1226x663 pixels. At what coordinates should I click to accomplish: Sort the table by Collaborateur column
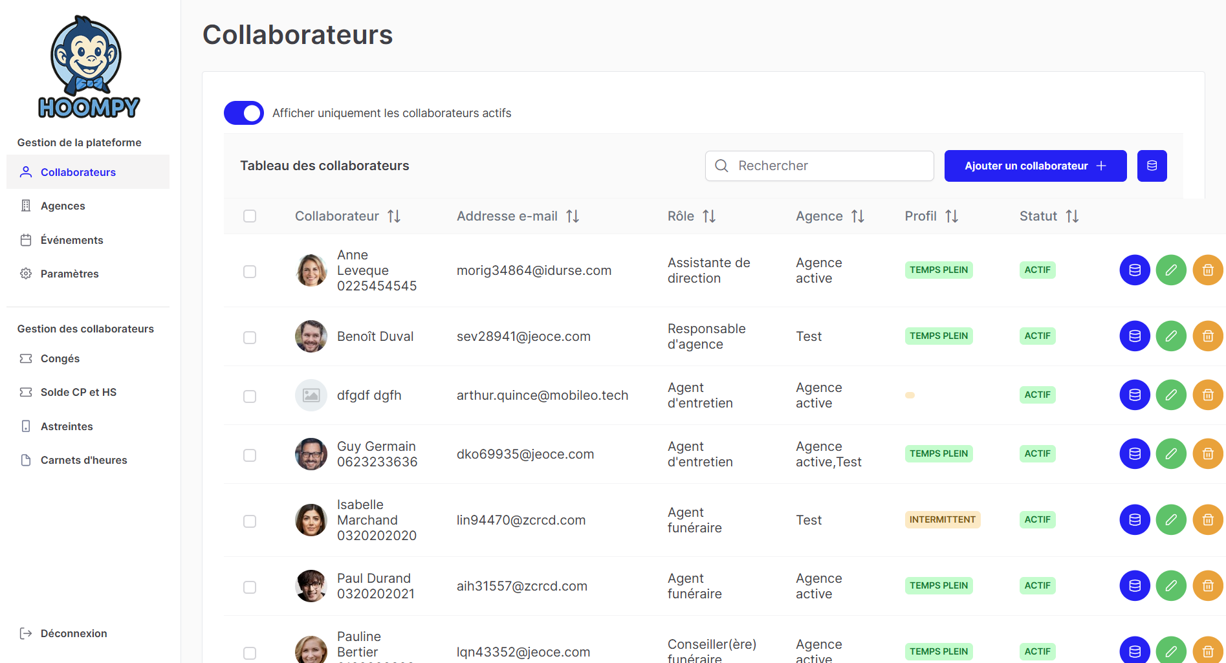tap(393, 216)
